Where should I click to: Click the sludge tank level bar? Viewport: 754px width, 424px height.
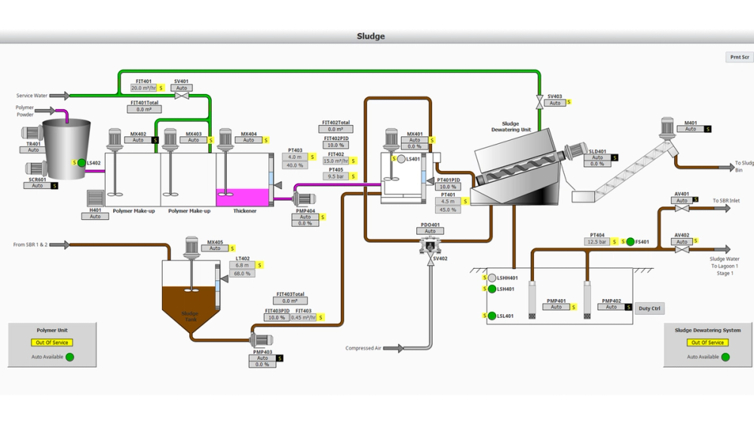point(217,286)
